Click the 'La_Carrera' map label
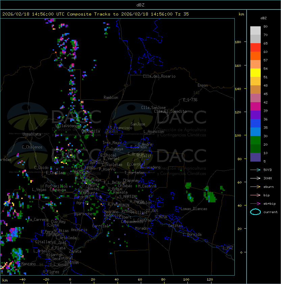The image size is (281, 284). (38, 220)
